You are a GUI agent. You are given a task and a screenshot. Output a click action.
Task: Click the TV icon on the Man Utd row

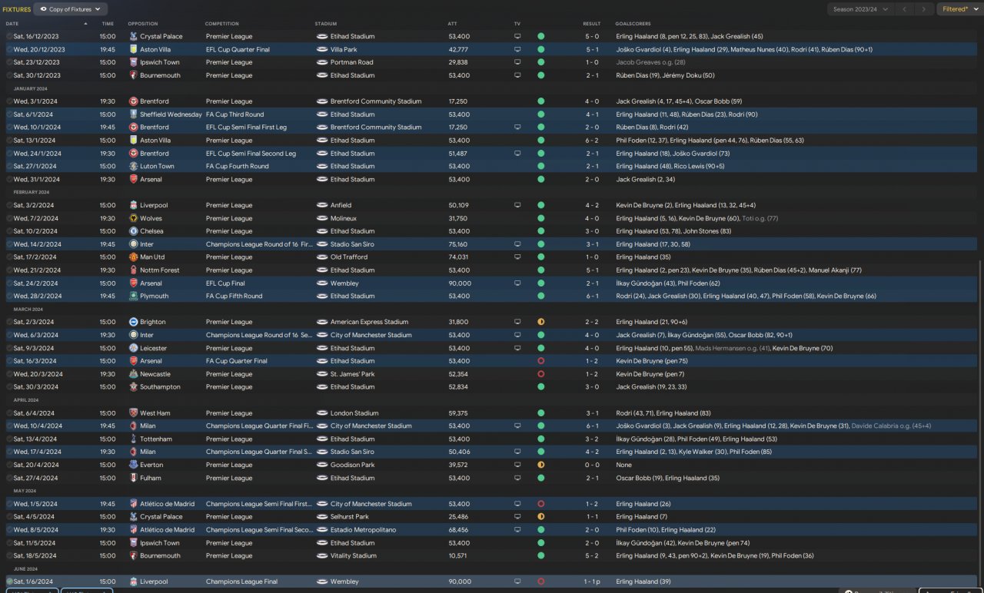[517, 257]
